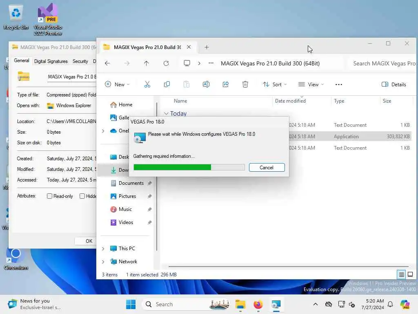Viewport: 418px width, 314px height.
Task: Tick the Hidden attribute checkbox
Action: pyautogui.click(x=82, y=196)
